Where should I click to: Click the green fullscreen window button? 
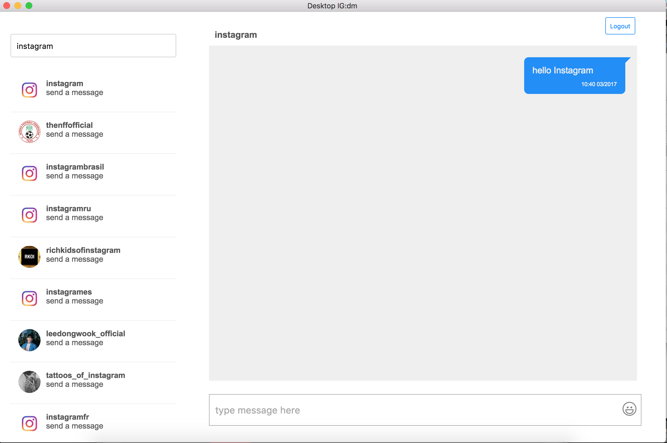[x=29, y=6]
